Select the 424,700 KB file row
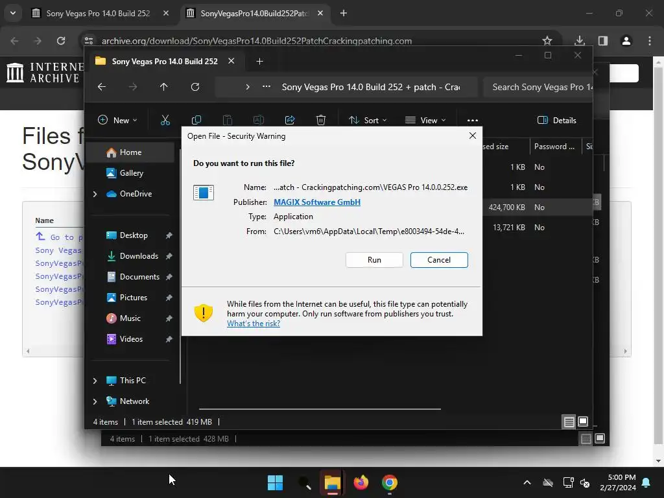Screen dimensions: 664x498 (x=537, y=207)
